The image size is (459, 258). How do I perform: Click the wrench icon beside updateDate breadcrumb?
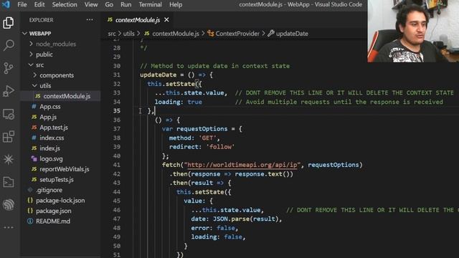click(271, 34)
